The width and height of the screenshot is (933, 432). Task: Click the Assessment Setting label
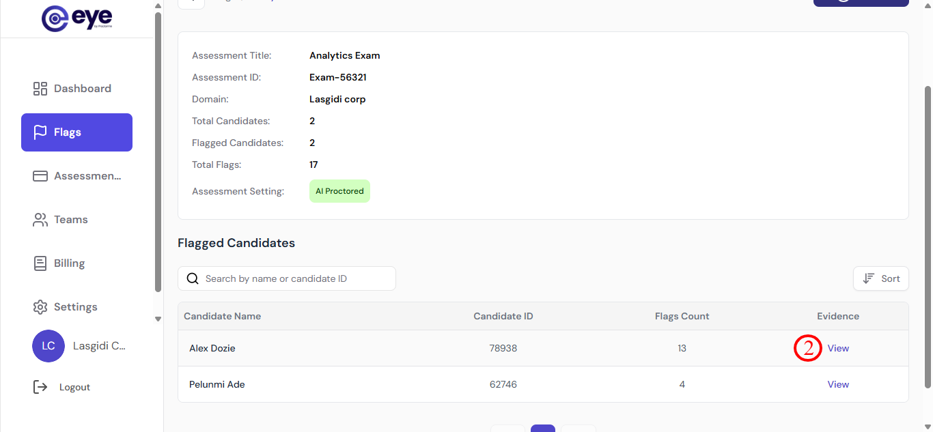coord(238,191)
